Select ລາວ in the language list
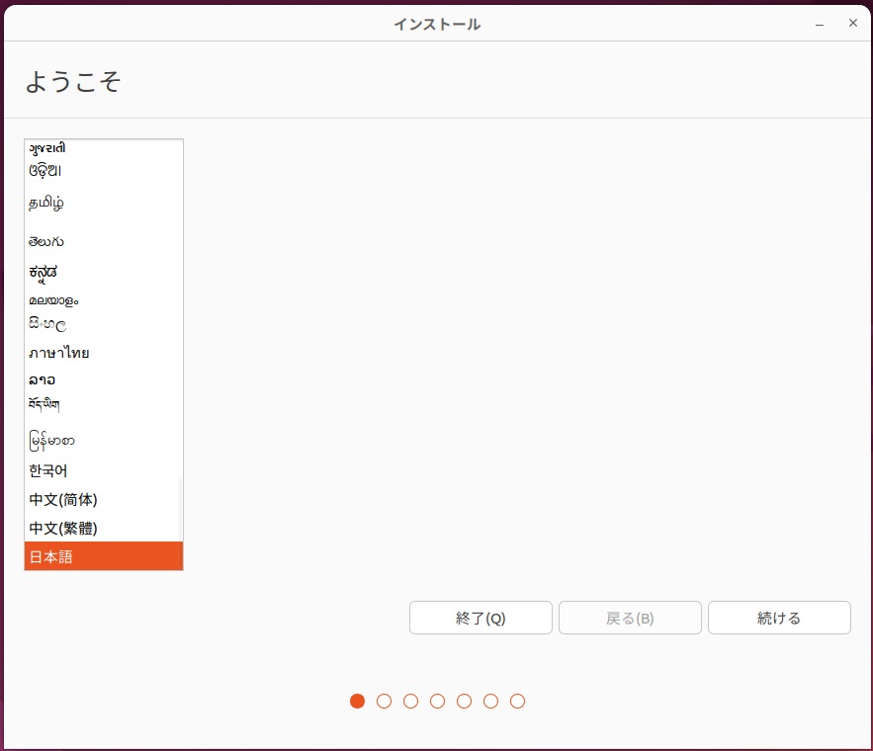 tap(104, 380)
